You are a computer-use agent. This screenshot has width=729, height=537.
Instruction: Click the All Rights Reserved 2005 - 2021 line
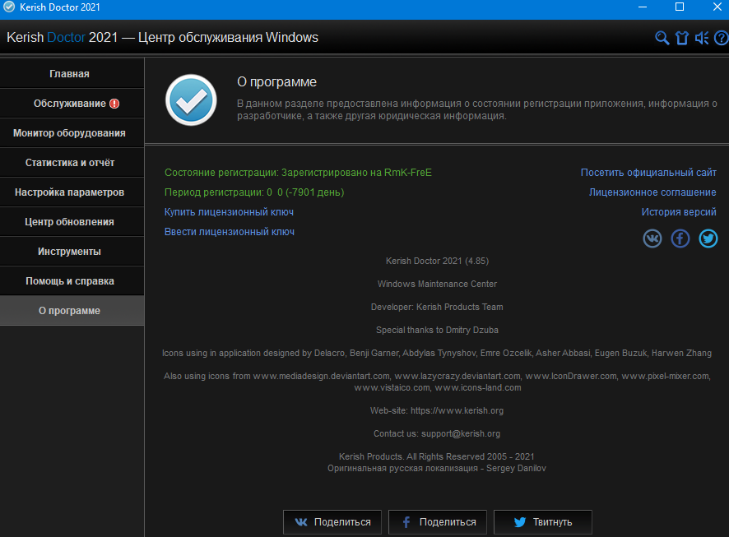point(437,456)
